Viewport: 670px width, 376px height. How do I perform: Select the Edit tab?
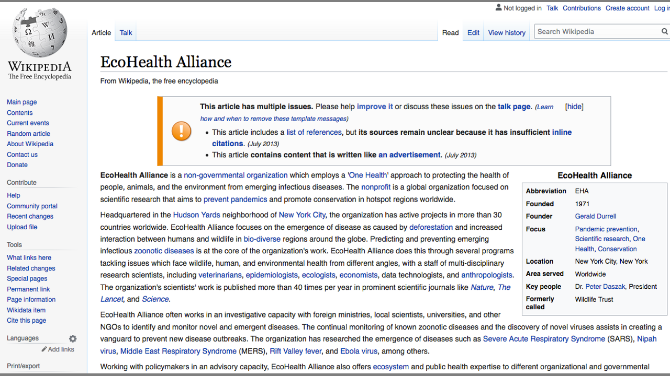pos(473,32)
